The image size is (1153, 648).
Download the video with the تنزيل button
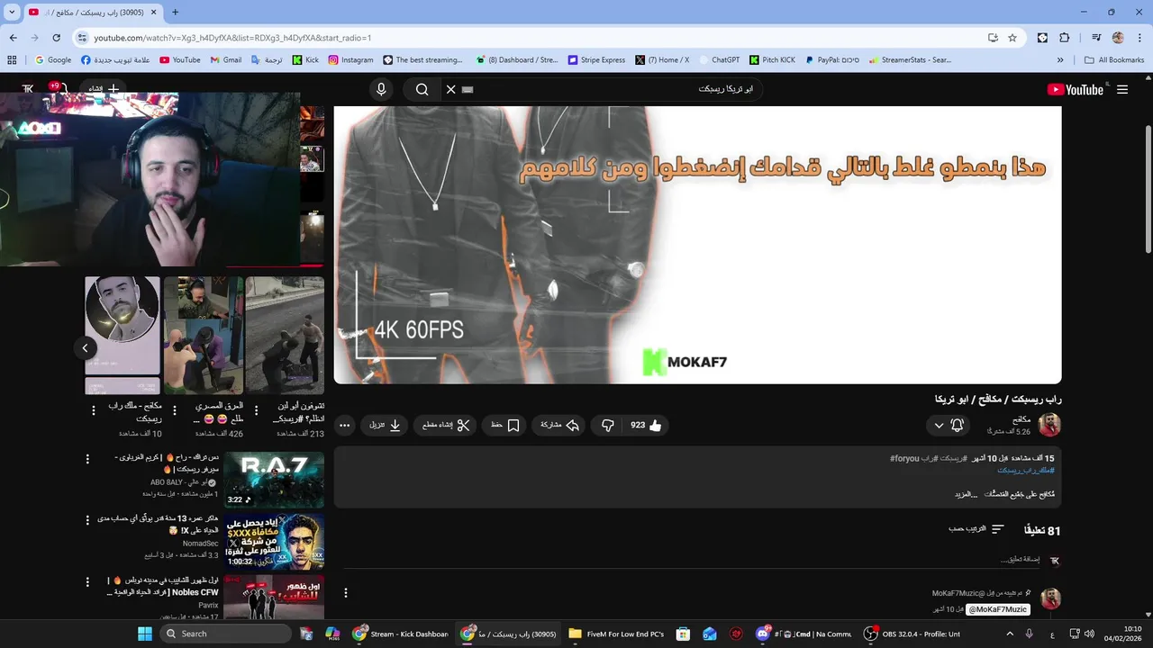tap(386, 425)
